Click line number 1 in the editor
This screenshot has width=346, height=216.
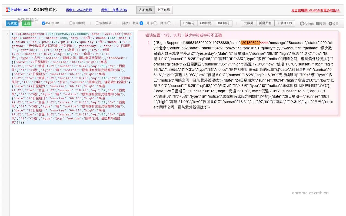point(8,34)
